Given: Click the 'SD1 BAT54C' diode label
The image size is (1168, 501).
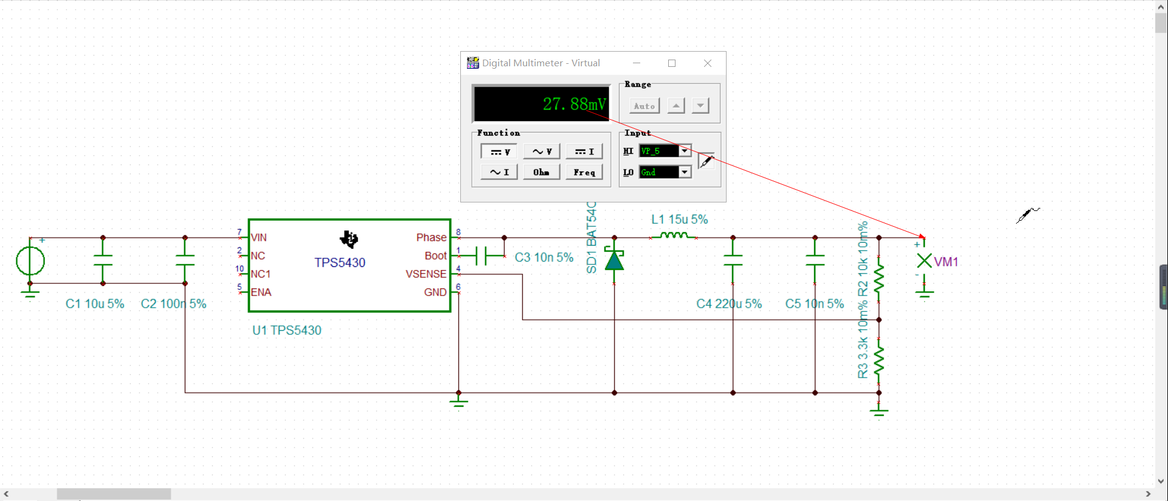Looking at the screenshot, I should point(591,238).
